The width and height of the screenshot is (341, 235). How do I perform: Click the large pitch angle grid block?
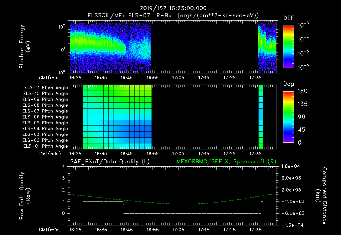(x=117, y=117)
